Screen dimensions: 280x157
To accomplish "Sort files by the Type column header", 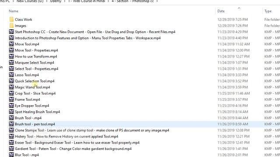I will (x=268, y=11).
